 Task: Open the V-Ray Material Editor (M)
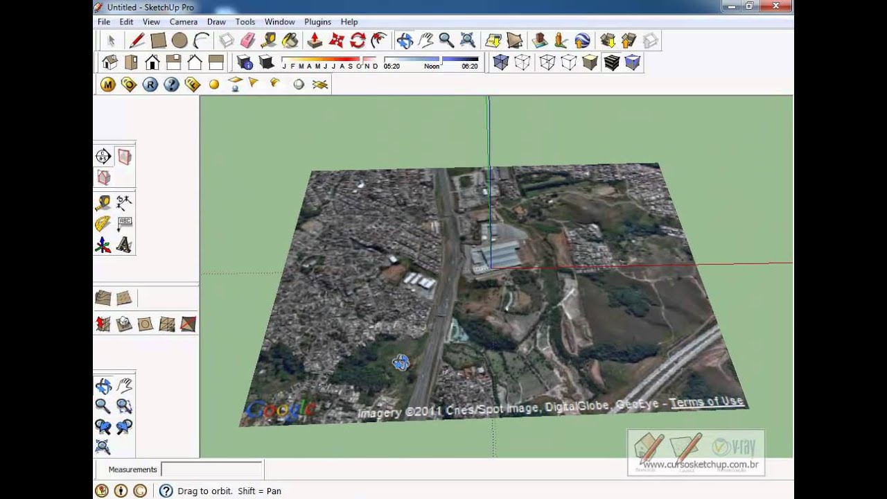pos(107,85)
